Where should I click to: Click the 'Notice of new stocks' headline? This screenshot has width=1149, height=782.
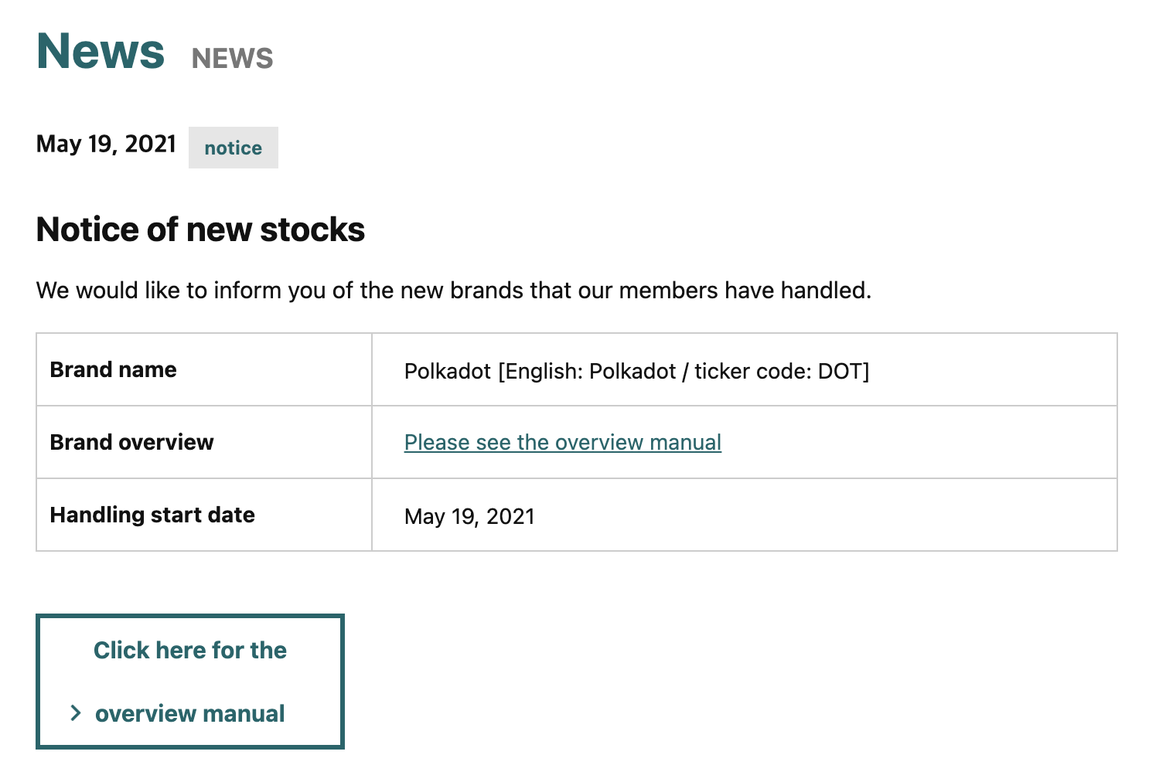point(200,229)
